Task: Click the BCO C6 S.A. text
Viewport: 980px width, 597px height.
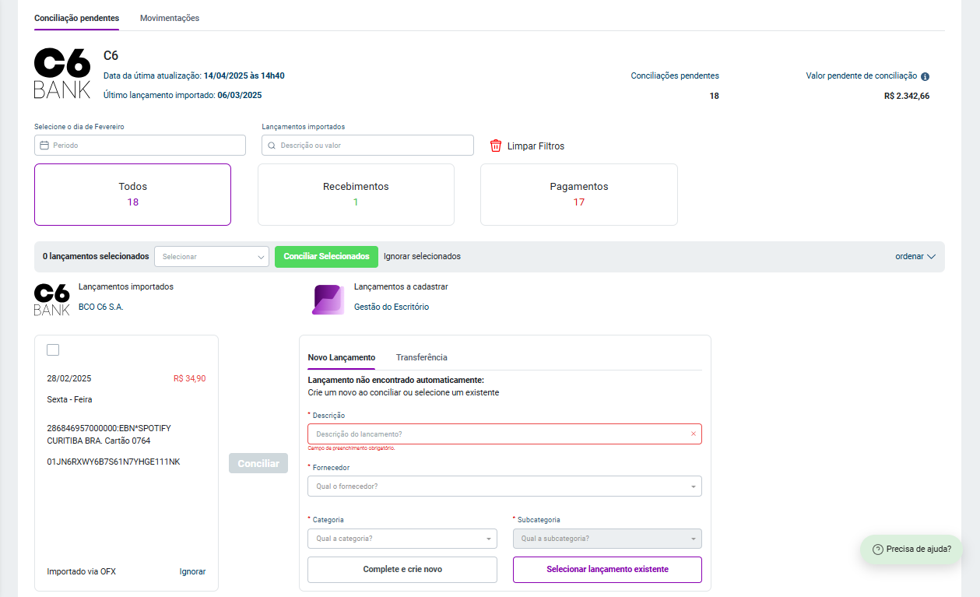Action: coord(101,307)
